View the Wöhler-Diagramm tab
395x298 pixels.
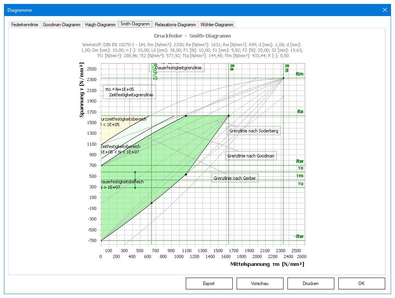[217, 24]
